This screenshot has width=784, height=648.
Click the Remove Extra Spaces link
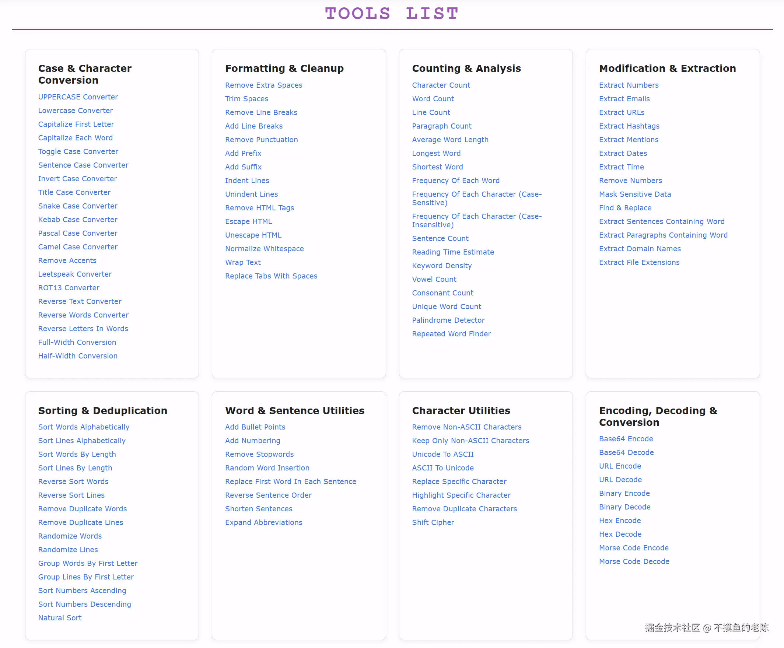click(263, 85)
